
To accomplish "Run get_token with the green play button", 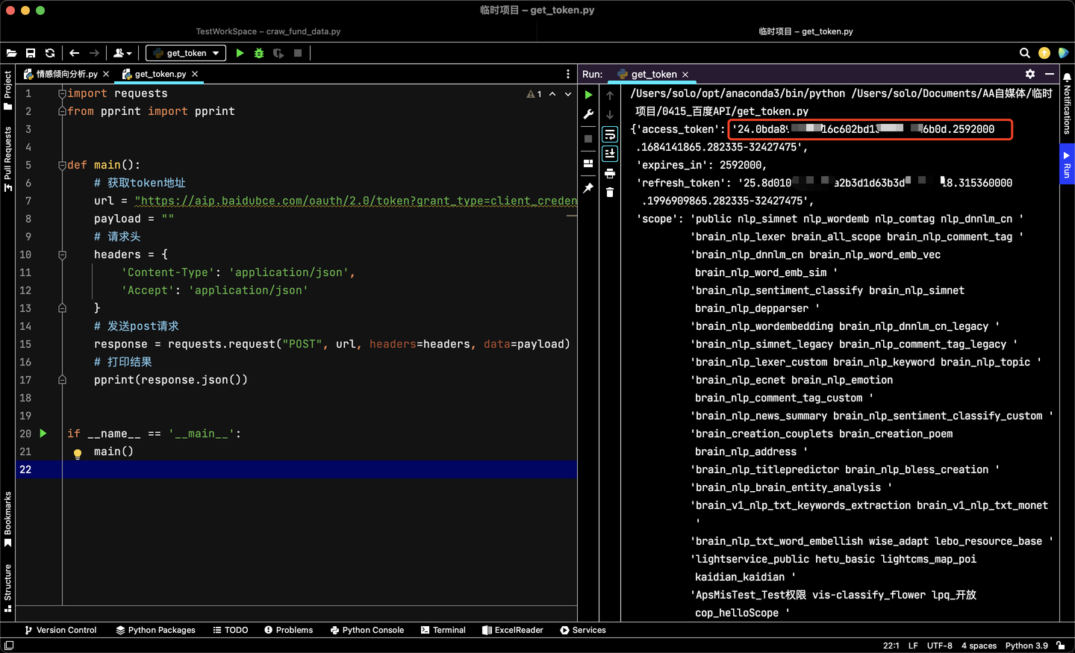I will (240, 53).
